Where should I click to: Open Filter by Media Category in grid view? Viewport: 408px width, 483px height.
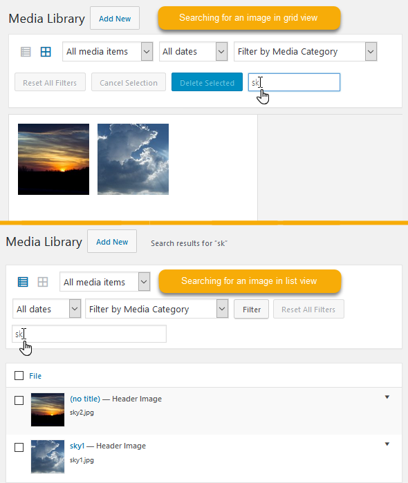coord(305,51)
